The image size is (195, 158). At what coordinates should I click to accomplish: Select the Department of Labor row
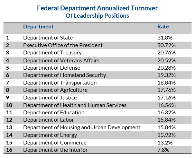98,120
